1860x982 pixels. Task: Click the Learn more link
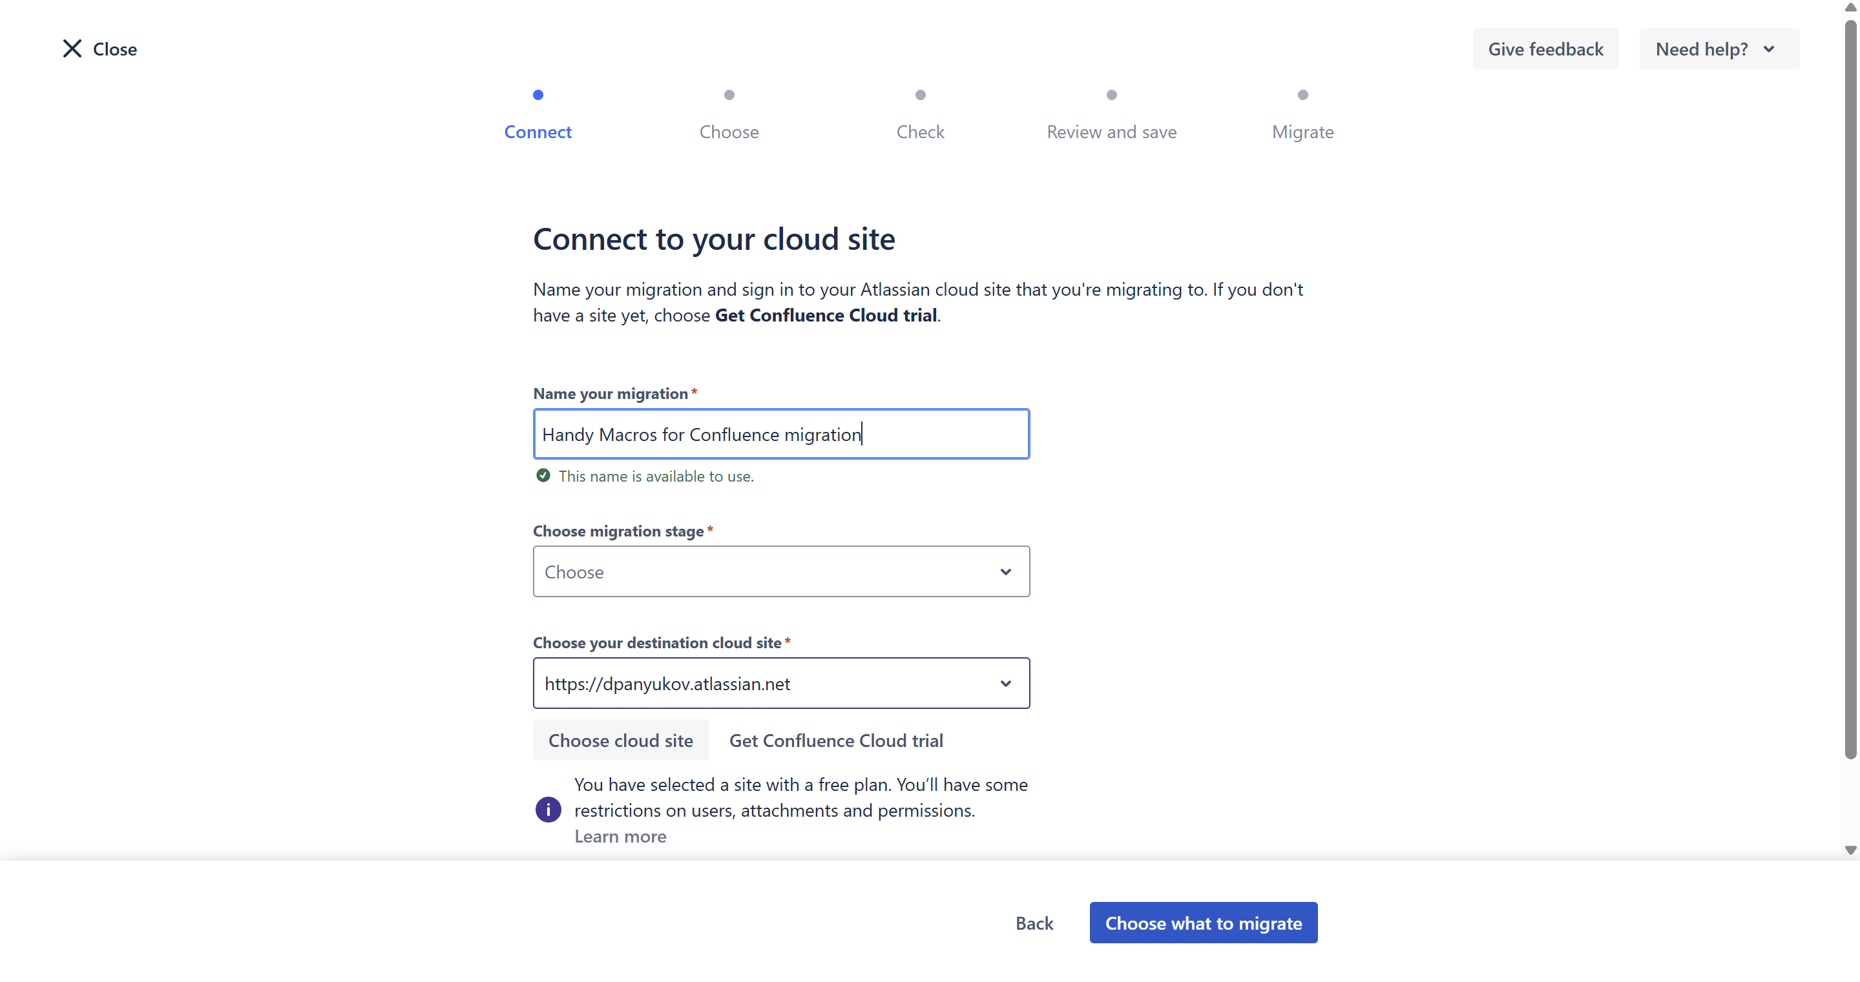tap(620, 836)
